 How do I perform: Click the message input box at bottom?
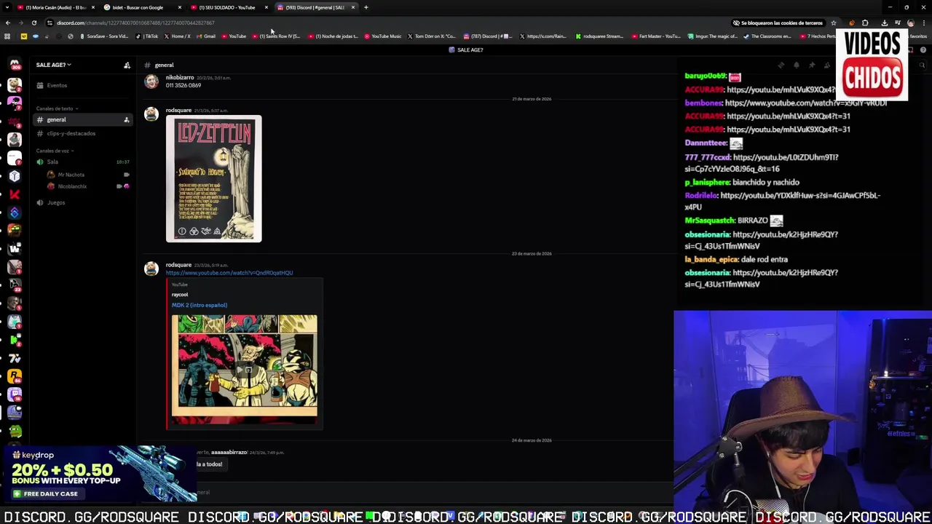408,492
